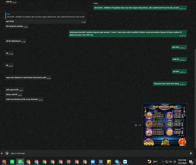Click the chat vertical scrollbar

click(x=195, y=98)
